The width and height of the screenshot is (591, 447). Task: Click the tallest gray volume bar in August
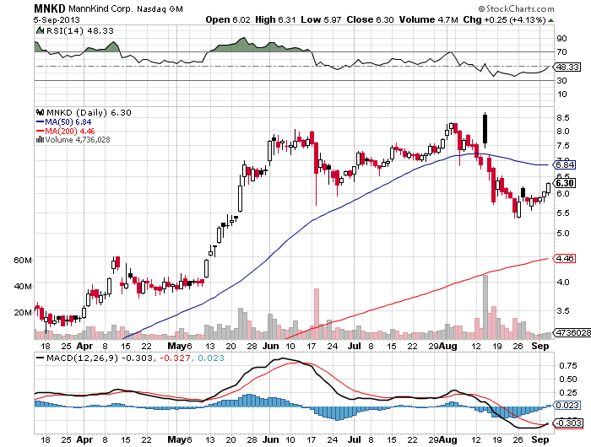485,307
